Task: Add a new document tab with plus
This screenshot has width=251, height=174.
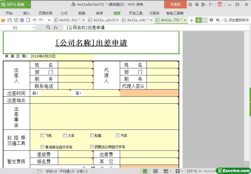Action: 192,20
